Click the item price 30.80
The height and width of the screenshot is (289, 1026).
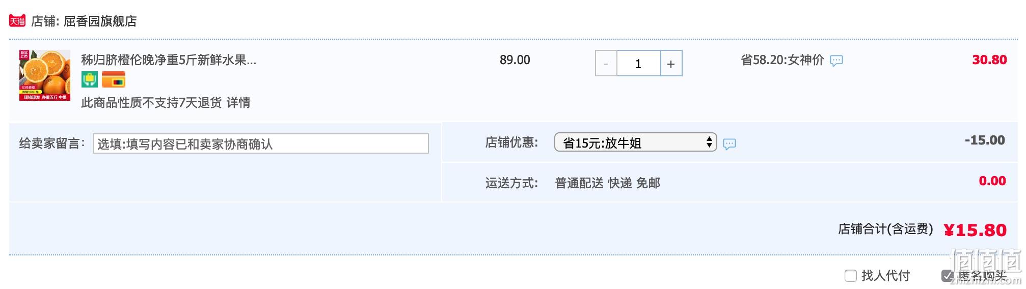989,60
